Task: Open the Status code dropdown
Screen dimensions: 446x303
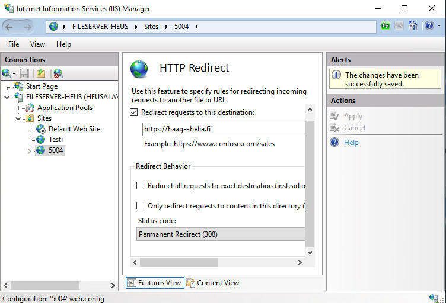Action: [x=221, y=234]
